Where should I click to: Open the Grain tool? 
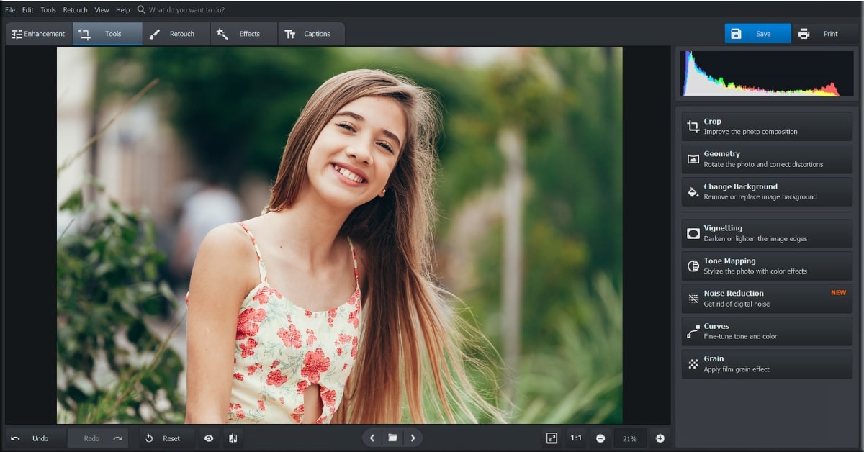767,363
